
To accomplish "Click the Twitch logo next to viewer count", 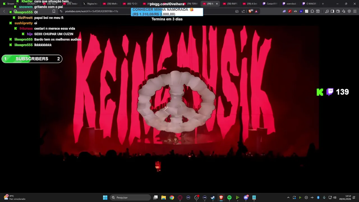I will click(330, 92).
